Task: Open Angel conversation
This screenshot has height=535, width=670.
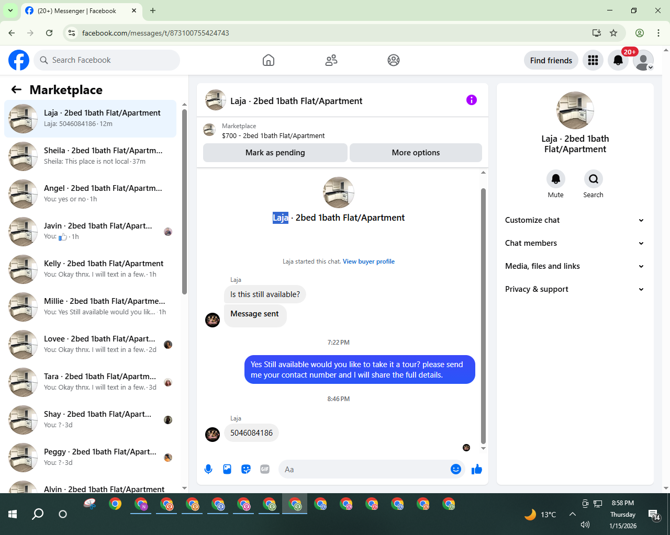Action: (x=90, y=193)
